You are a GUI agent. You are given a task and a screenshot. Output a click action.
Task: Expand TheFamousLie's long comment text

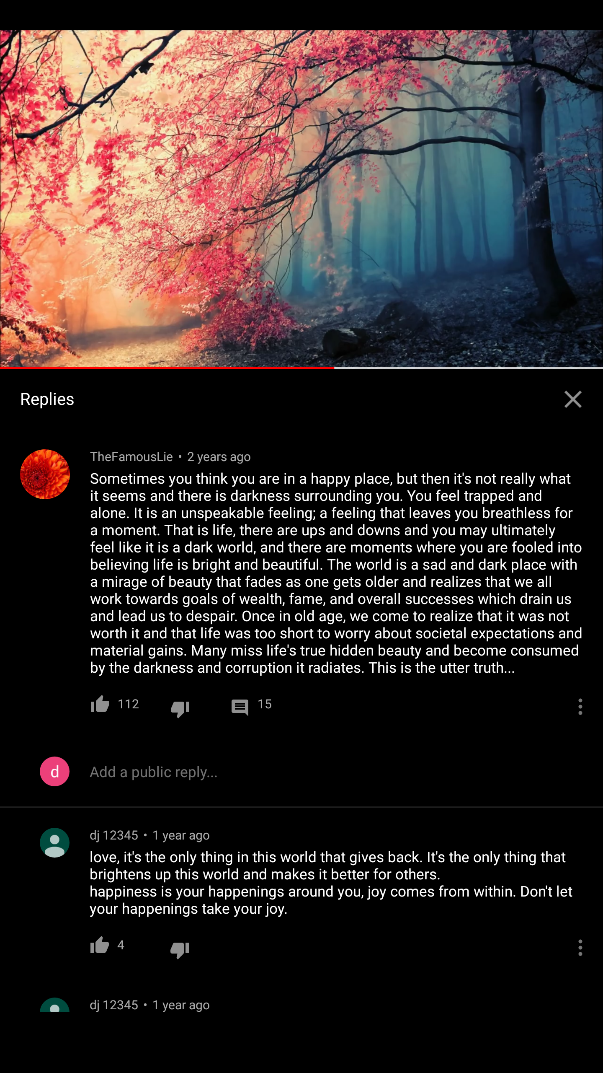click(x=336, y=573)
